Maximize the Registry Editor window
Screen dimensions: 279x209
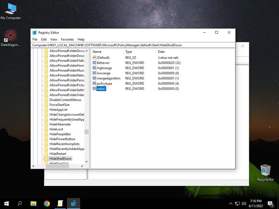pos(217,32)
